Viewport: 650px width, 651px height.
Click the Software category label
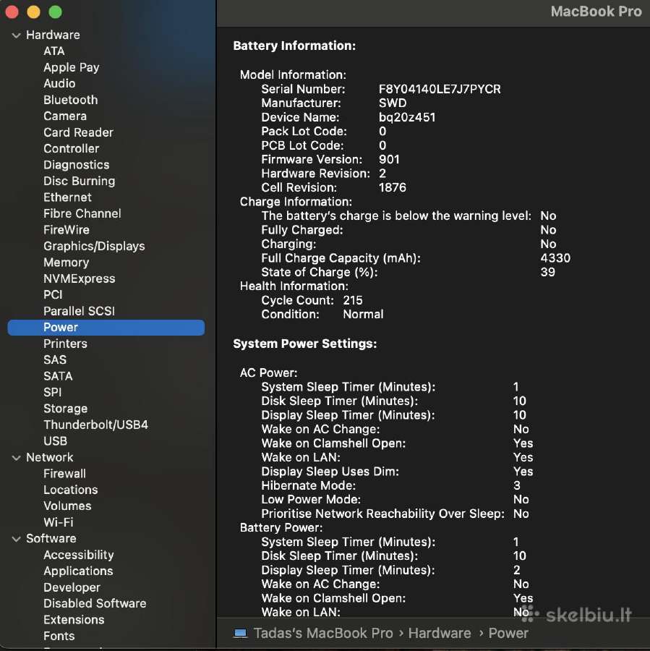click(51, 538)
